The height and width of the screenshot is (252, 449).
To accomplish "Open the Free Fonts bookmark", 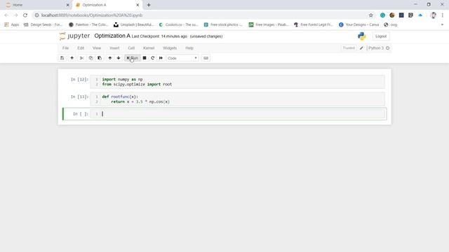I will (314, 25).
